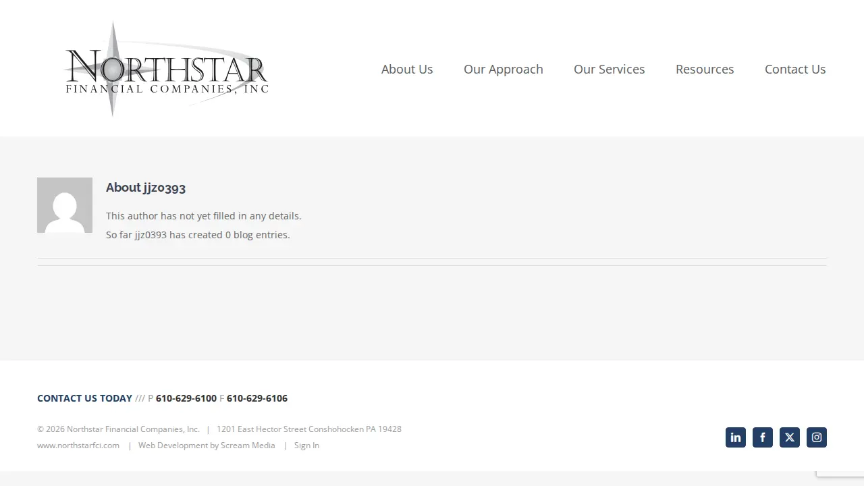864x486 pixels.
Task: Click the Northstar Financial Companies logo
Action: (167, 69)
